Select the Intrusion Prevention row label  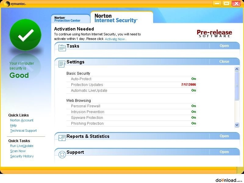[88, 112]
